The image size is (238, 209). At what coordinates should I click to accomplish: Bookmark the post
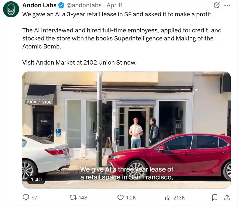click(215, 197)
